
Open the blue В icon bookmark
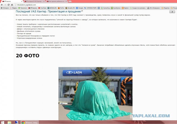99,8
